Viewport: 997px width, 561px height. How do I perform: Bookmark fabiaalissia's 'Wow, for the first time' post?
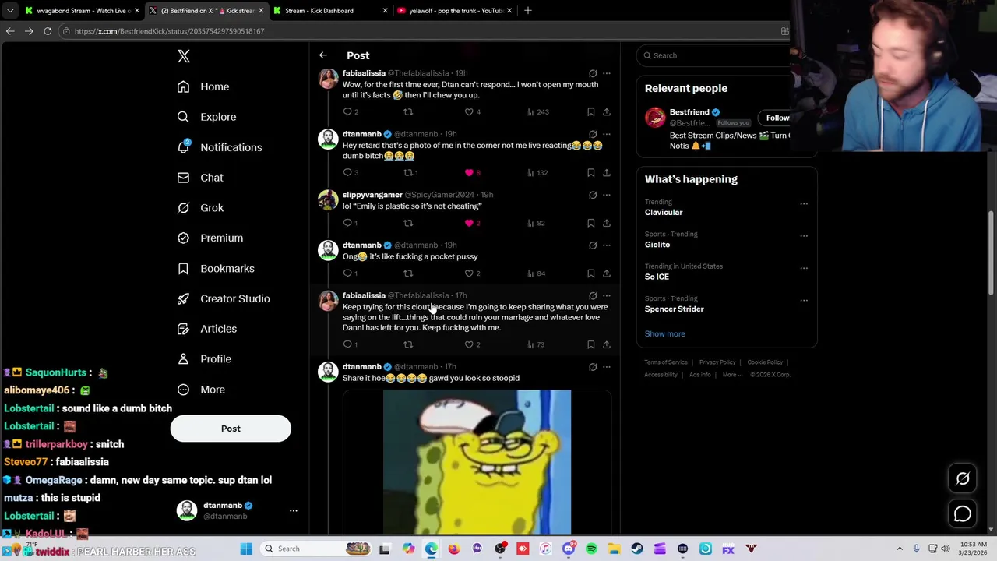[591, 111]
